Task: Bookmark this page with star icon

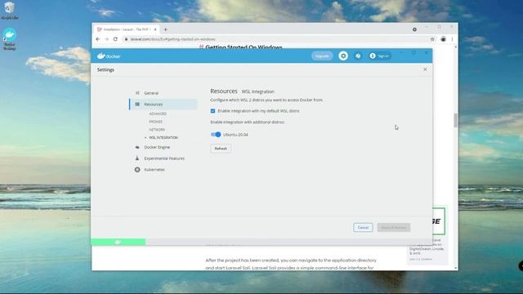Action: (x=432, y=39)
